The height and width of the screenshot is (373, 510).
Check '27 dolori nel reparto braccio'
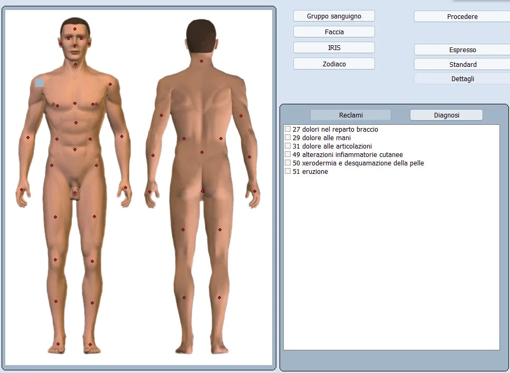pyautogui.click(x=288, y=129)
